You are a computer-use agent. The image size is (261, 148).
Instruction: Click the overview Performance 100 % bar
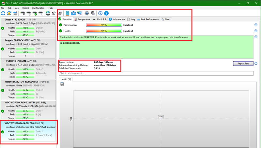(104, 25)
